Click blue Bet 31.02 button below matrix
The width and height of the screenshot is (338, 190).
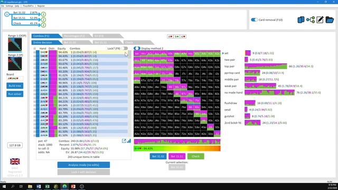158,156
